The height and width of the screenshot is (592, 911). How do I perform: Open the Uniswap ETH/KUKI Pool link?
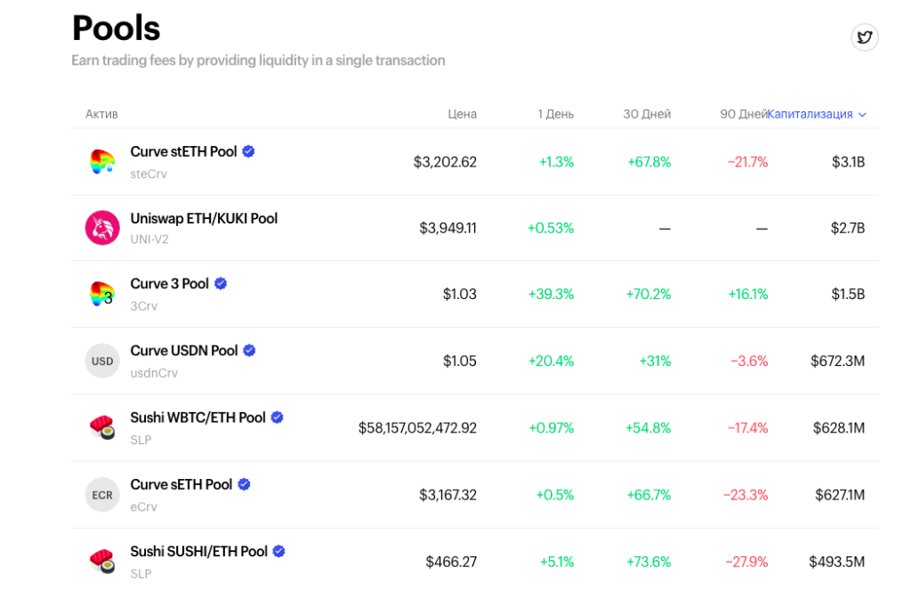coord(204,218)
